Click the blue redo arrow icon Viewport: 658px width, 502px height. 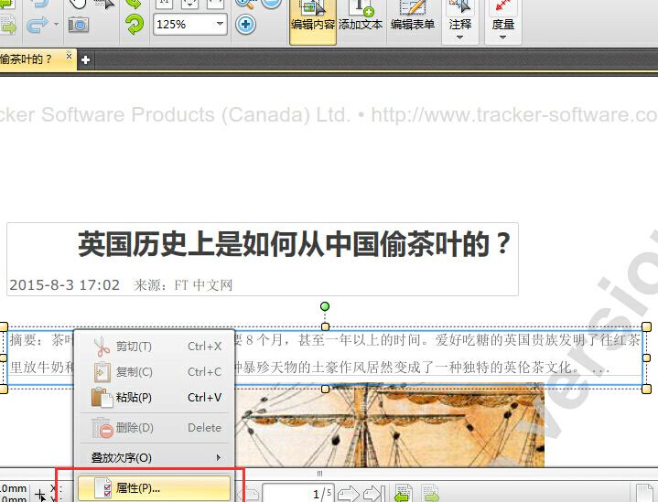38,25
